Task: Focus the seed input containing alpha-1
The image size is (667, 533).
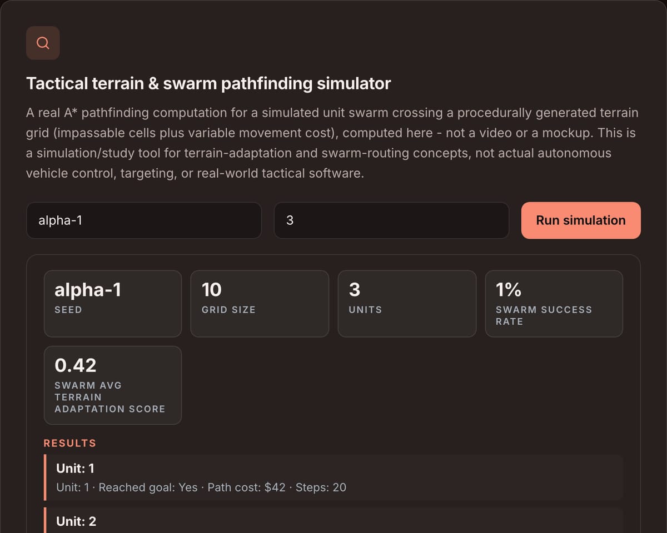Action: pos(144,220)
